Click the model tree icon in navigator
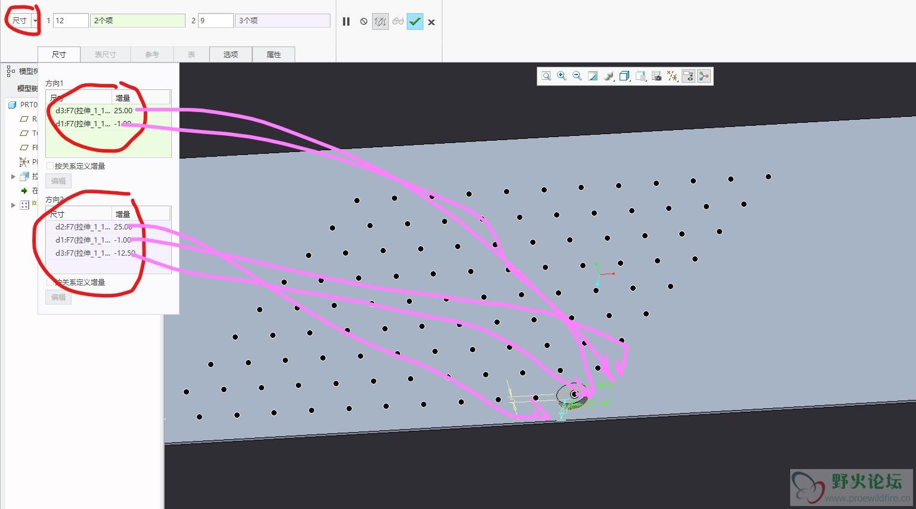 pos(11,71)
